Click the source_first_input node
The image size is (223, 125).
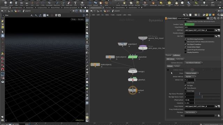coord(143,38)
